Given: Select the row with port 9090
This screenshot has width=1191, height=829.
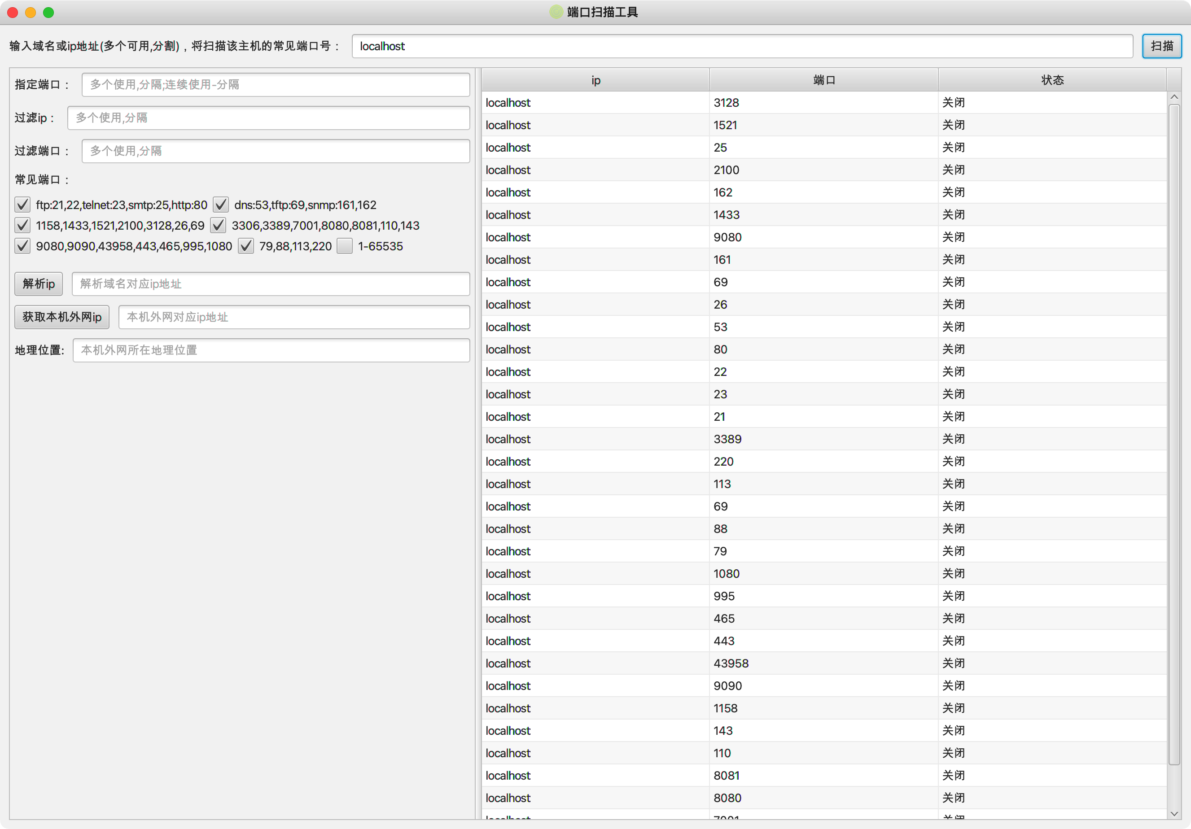Looking at the screenshot, I should point(824,685).
